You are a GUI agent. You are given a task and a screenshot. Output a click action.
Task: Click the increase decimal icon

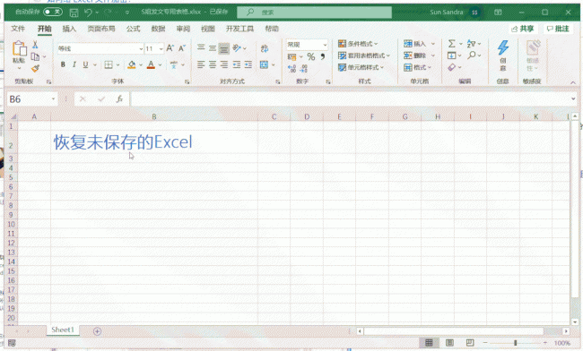(x=291, y=68)
